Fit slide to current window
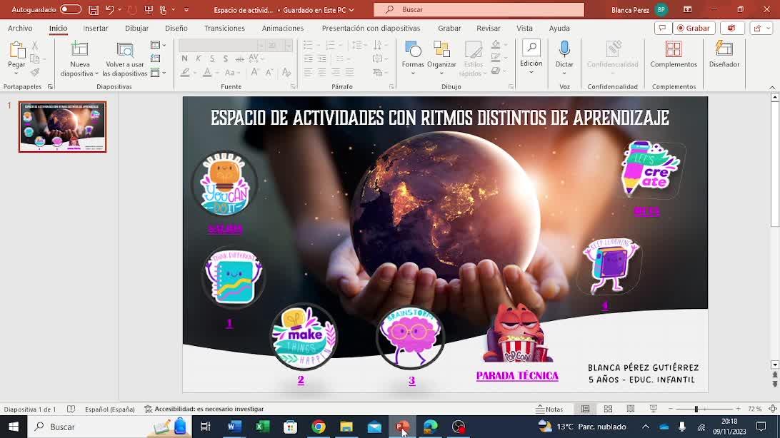The height and width of the screenshot is (438, 780). [x=773, y=409]
